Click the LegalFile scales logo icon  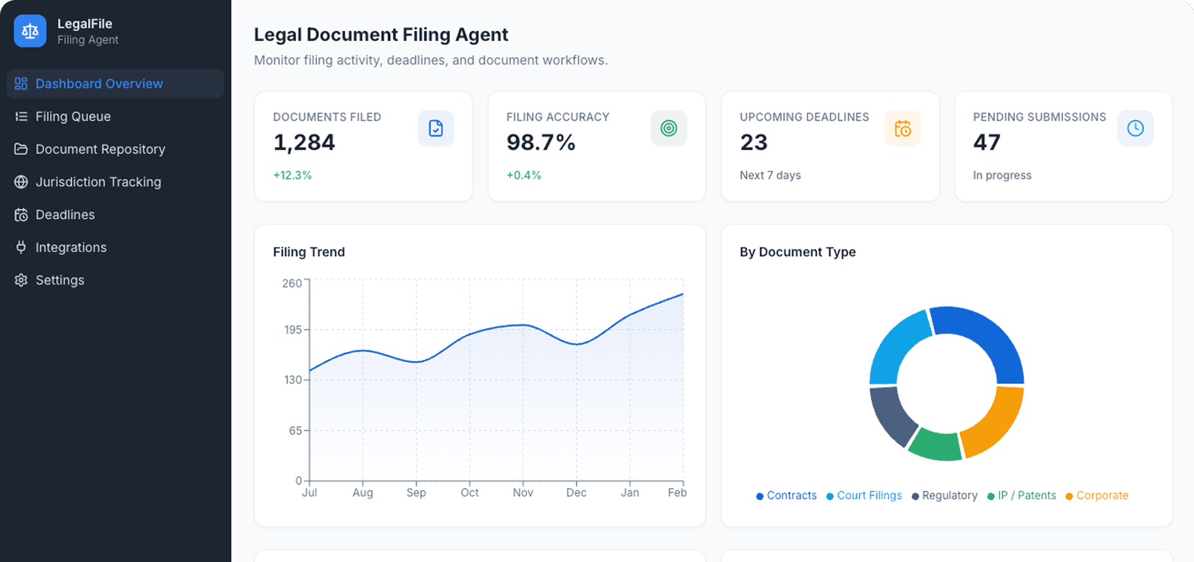pyautogui.click(x=30, y=31)
